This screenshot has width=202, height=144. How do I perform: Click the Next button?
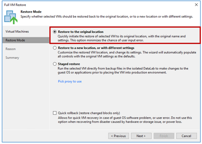(x=141, y=136)
